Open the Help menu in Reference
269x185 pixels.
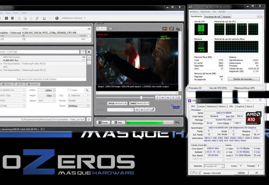point(24,13)
